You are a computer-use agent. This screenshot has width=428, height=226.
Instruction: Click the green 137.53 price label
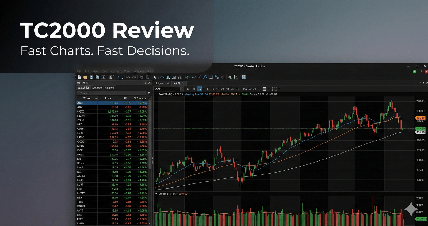tap(421, 128)
